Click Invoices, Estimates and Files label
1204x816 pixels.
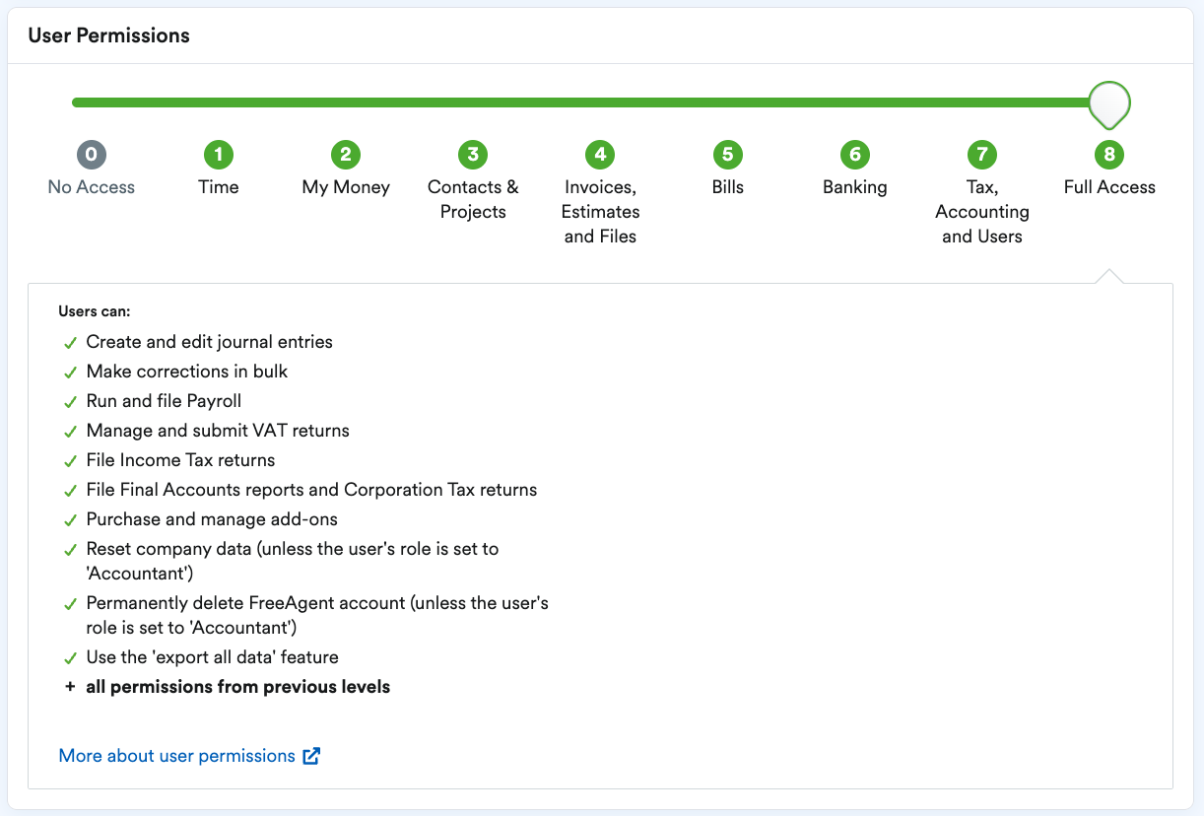coord(600,212)
